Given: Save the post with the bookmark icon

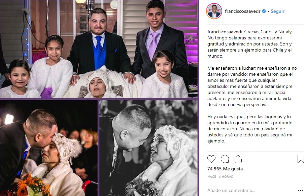Looking at the screenshot, I should point(301,159).
